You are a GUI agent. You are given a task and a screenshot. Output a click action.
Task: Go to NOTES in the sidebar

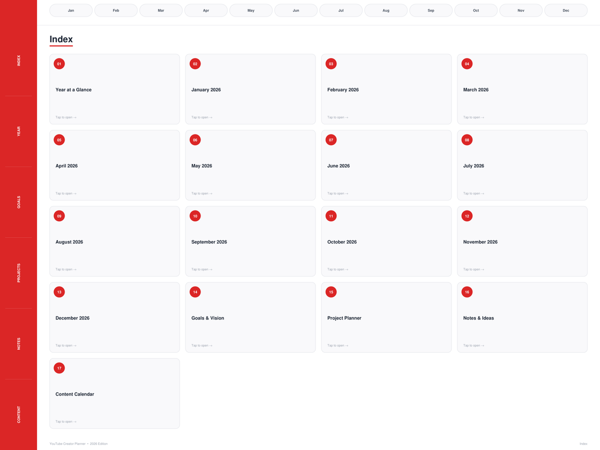tap(18, 343)
